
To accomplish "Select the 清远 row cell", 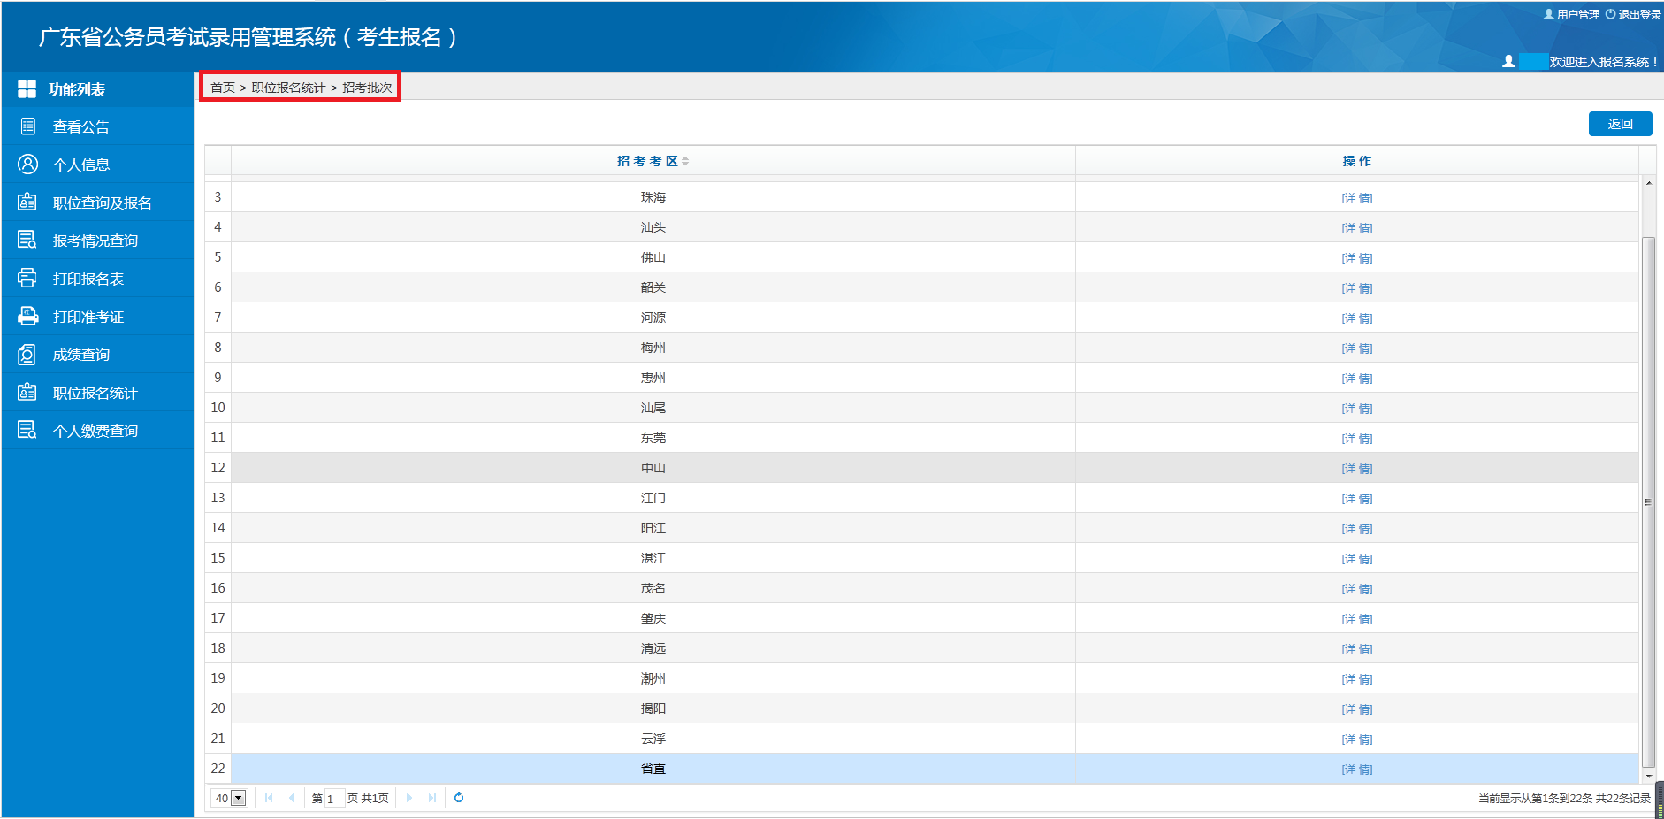I will click(x=653, y=648).
